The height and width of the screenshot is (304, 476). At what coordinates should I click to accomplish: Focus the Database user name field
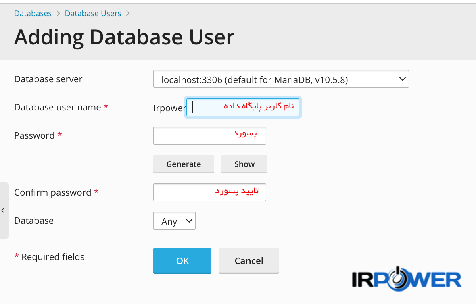(x=242, y=107)
